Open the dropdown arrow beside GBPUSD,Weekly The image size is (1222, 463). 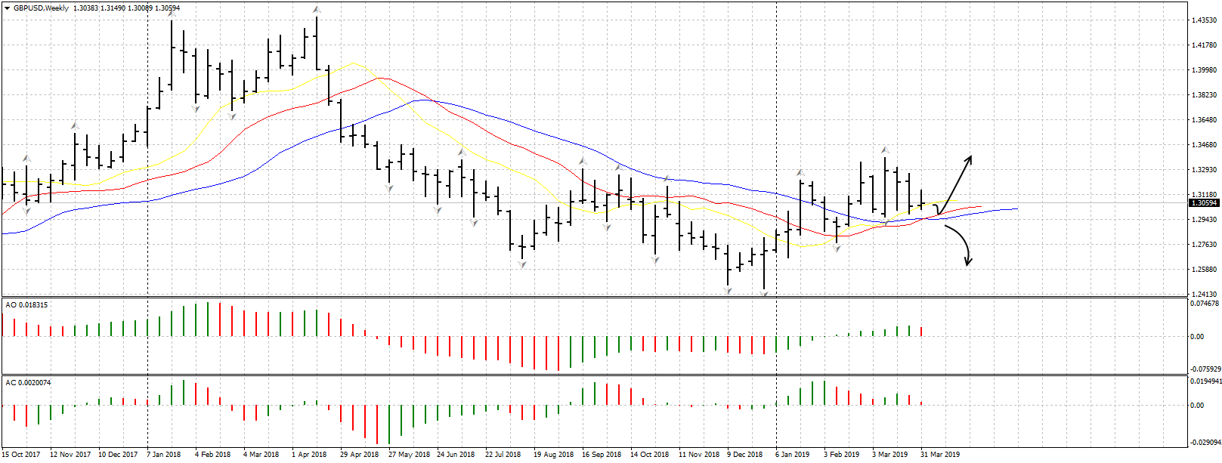(8, 8)
